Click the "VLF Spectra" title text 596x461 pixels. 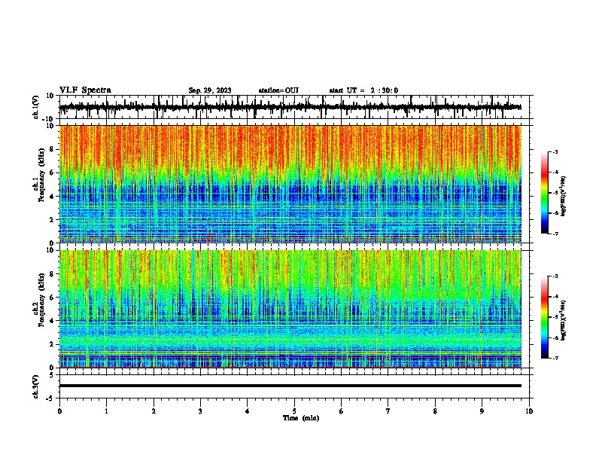coord(85,90)
